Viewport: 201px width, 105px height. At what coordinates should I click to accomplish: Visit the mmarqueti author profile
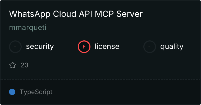point(28,28)
